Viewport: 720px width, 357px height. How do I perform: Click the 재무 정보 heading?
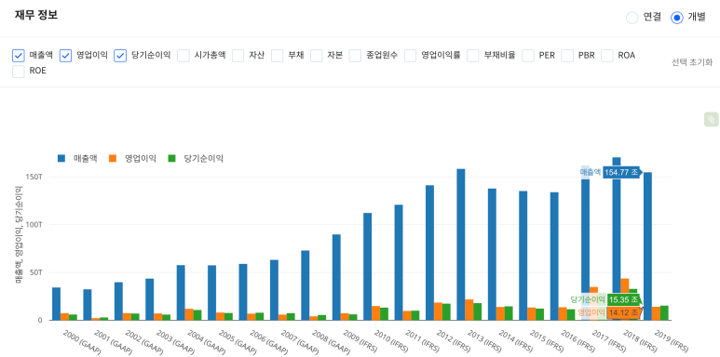point(35,15)
